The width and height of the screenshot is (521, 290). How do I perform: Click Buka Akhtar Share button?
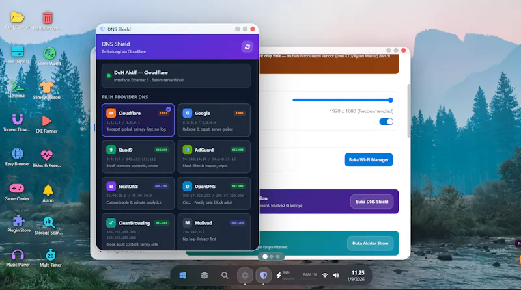click(x=370, y=243)
